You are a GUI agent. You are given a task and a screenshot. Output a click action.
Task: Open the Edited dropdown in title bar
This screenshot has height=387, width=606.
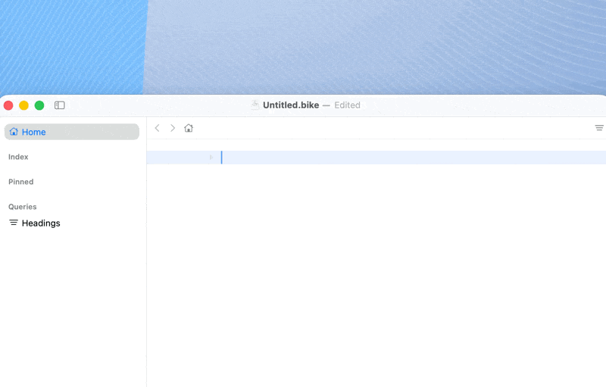(x=347, y=105)
